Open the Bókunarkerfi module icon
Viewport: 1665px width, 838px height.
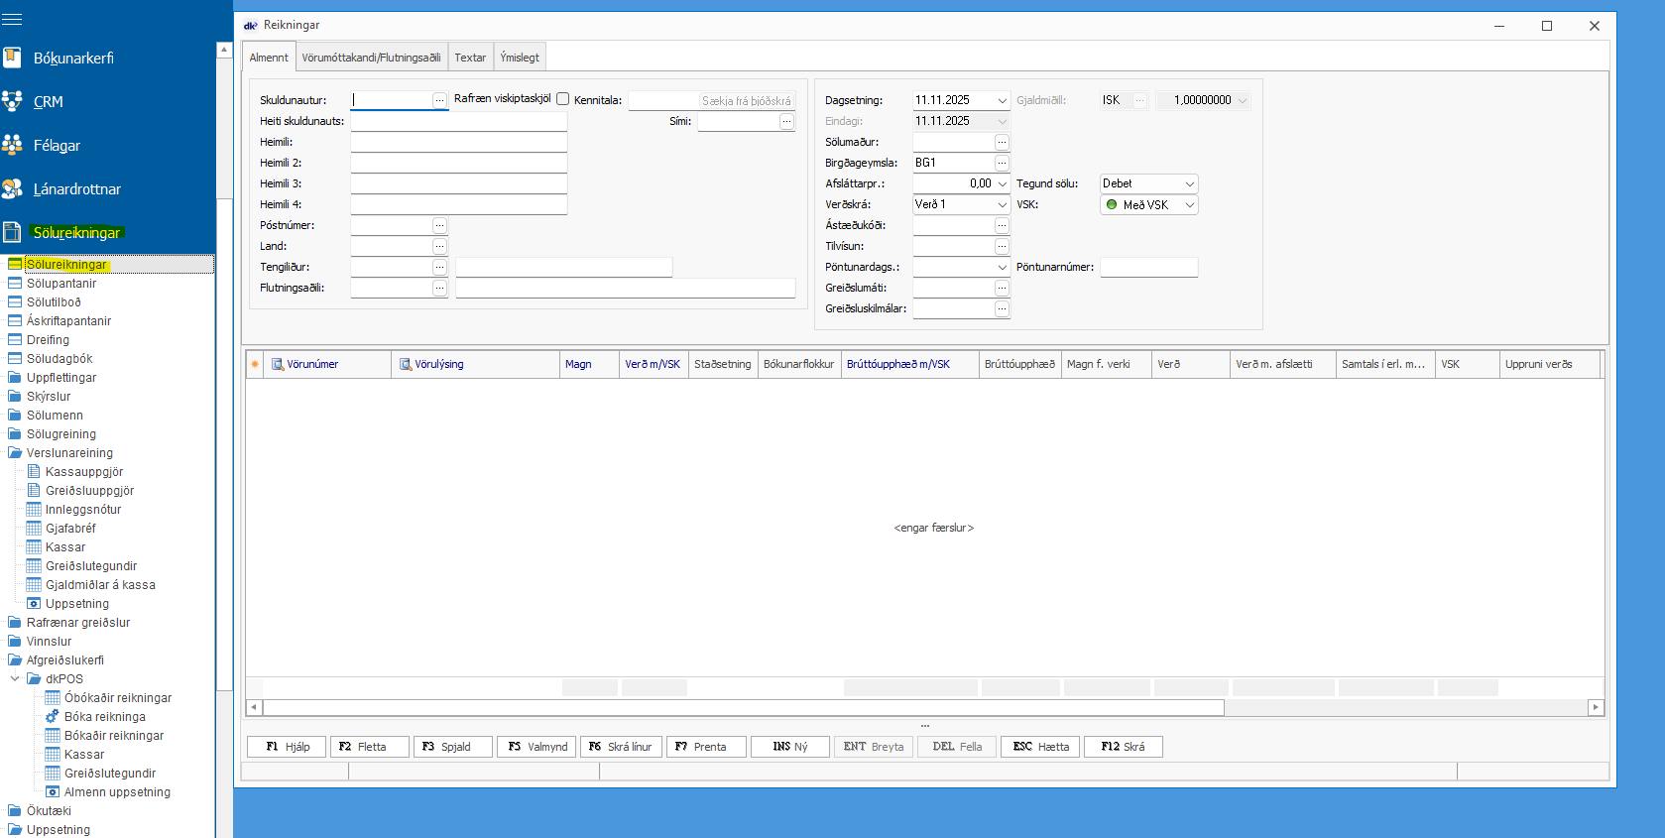12,58
